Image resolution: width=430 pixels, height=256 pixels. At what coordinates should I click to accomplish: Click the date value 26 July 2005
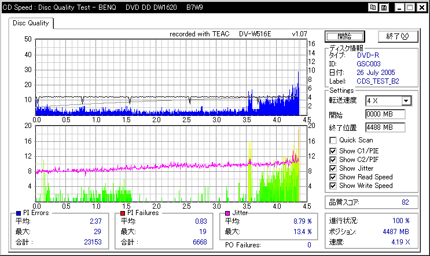[x=376, y=73]
